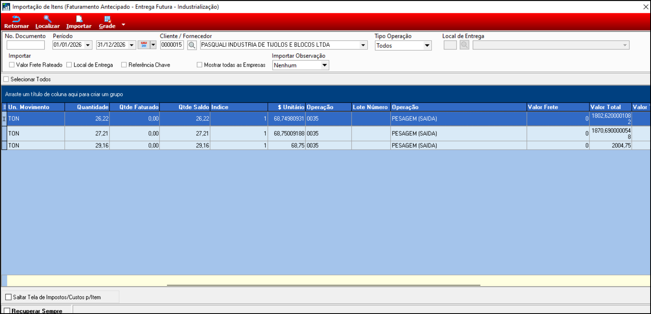Open the start date 01/01/2026 dropdown
Image resolution: width=651 pixels, height=314 pixels.
[88, 45]
